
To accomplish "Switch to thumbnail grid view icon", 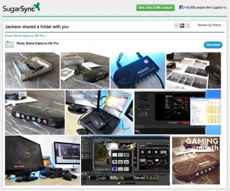I will click(182, 26).
